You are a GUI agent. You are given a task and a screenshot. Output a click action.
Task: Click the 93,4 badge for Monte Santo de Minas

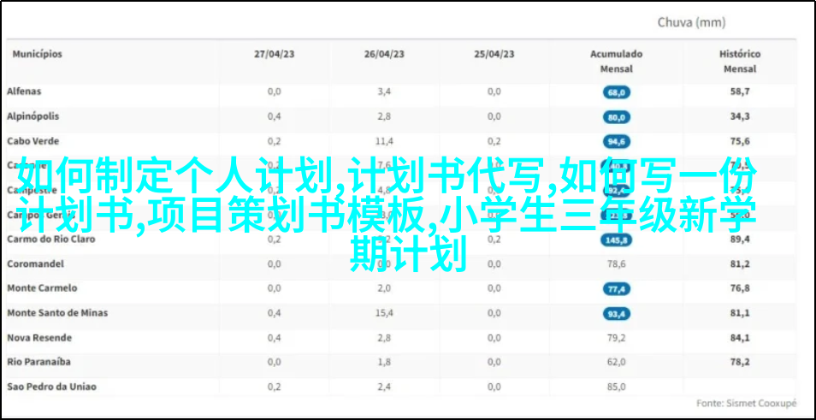tap(616, 315)
